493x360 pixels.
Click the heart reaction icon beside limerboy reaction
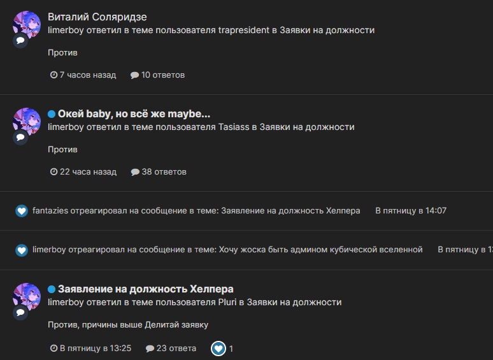(22, 250)
